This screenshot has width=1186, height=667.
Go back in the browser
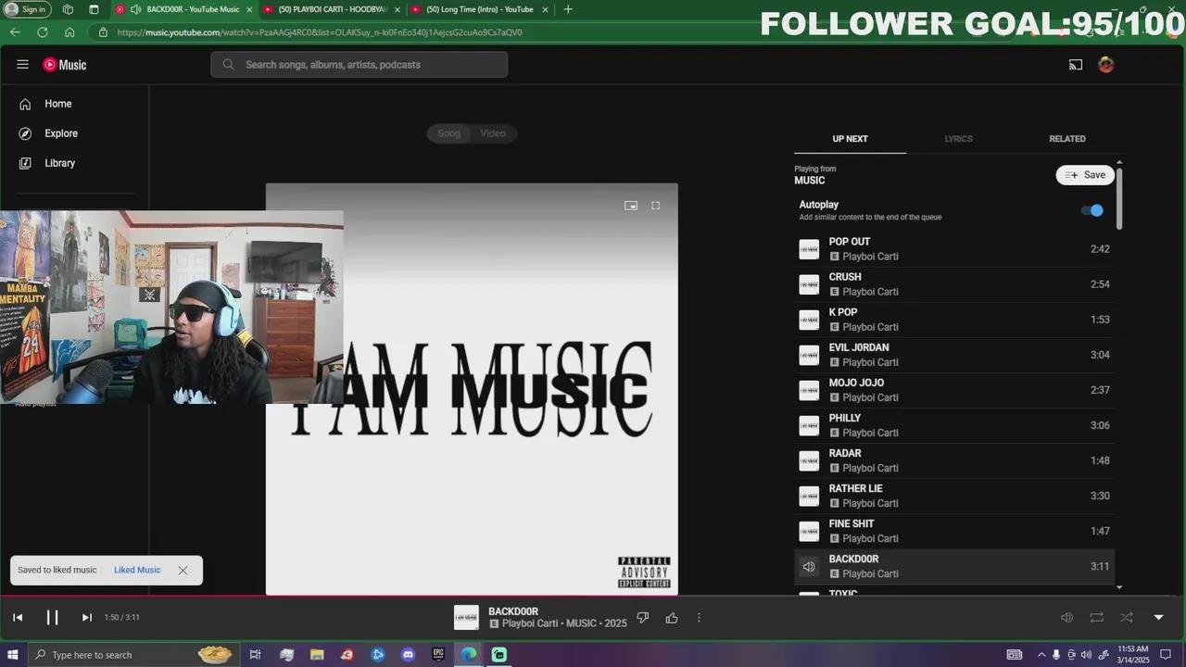point(15,32)
